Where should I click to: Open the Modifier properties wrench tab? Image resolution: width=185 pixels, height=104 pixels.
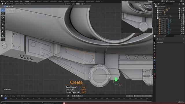click(154, 60)
